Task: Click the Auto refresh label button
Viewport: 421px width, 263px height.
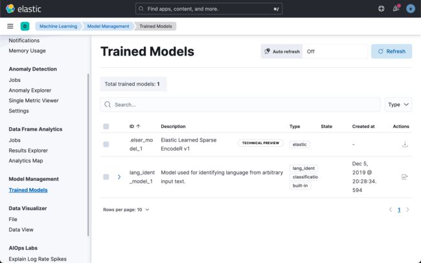Action: point(282,52)
